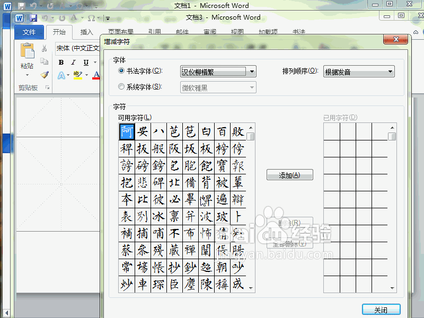The width and height of the screenshot is (424, 318).
Task: Apply the text highlight color
Action: (x=77, y=75)
